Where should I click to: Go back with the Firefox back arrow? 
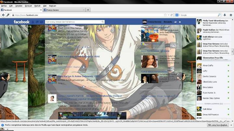[x=3, y=15]
